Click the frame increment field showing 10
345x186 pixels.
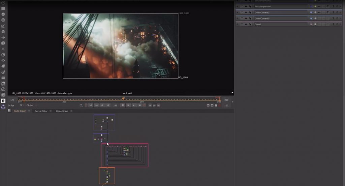click(154, 105)
